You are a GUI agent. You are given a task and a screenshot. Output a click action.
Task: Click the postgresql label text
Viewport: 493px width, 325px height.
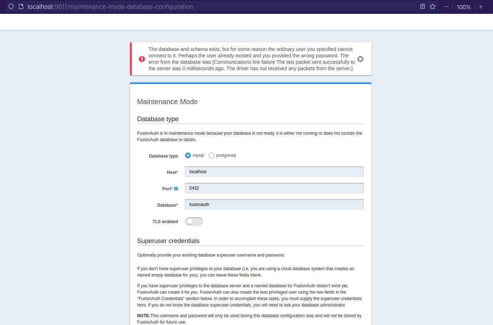(226, 155)
